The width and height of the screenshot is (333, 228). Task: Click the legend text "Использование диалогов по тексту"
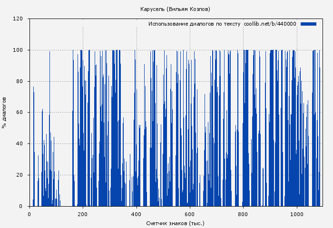[x=194, y=24]
